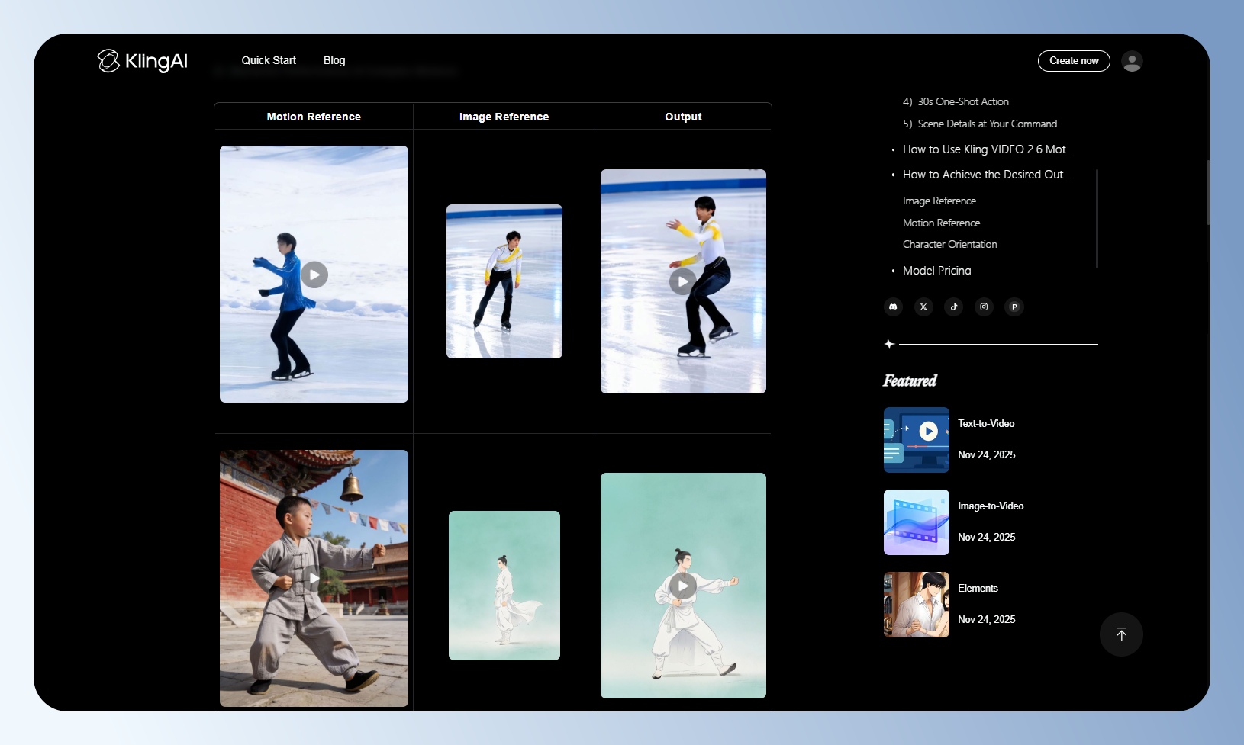
Task: Open the Discord social link icon
Action: click(893, 307)
